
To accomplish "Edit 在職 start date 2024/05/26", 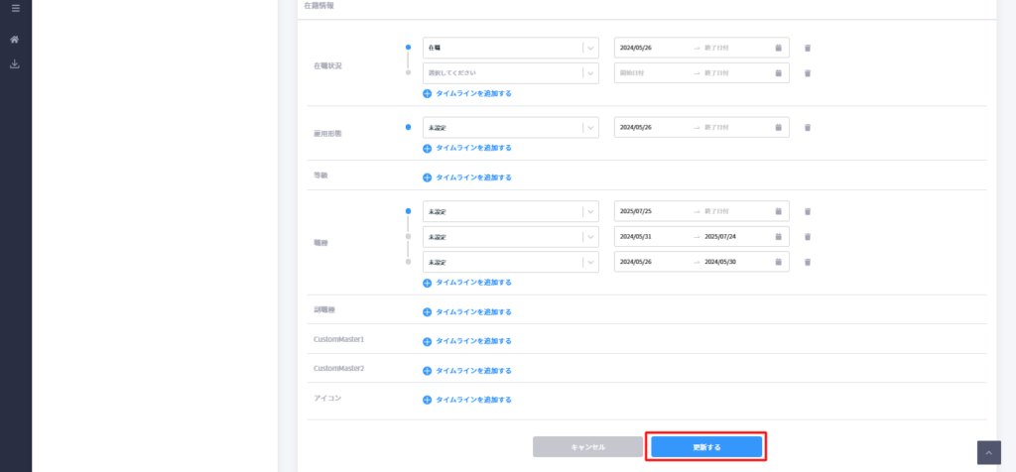I will [x=636, y=48].
